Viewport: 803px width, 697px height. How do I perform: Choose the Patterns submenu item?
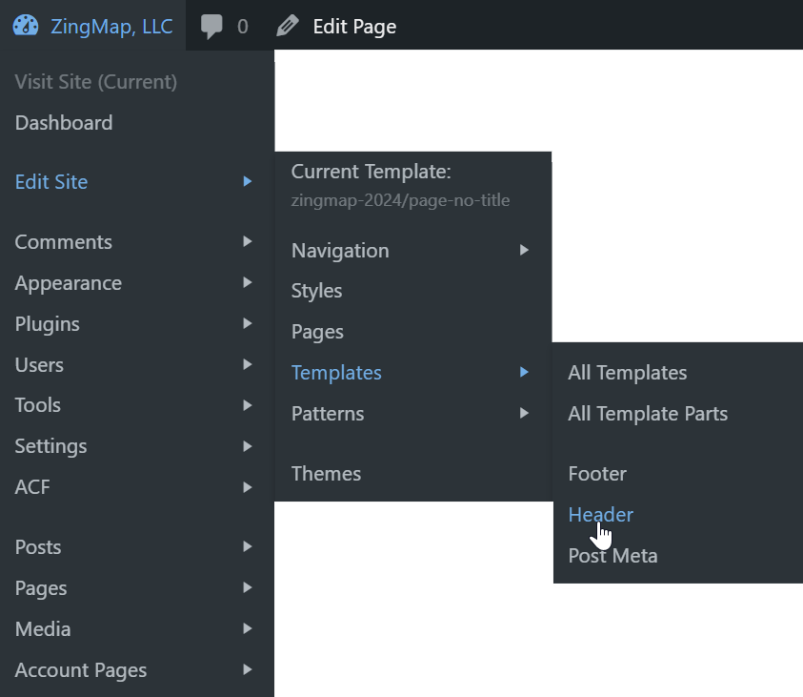(x=328, y=414)
